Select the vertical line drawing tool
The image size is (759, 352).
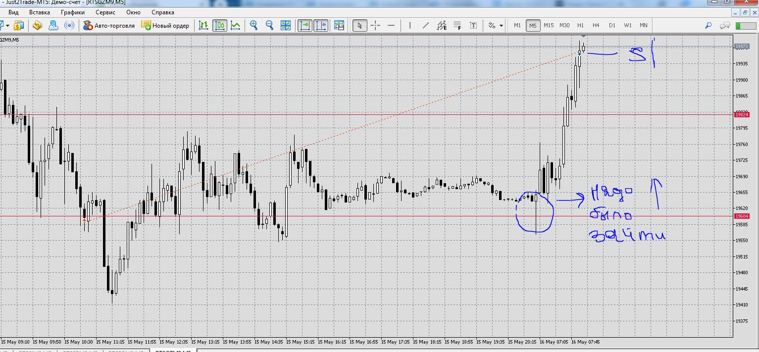tap(409, 25)
